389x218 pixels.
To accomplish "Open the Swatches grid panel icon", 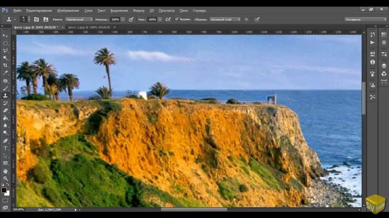I will click(384, 35).
